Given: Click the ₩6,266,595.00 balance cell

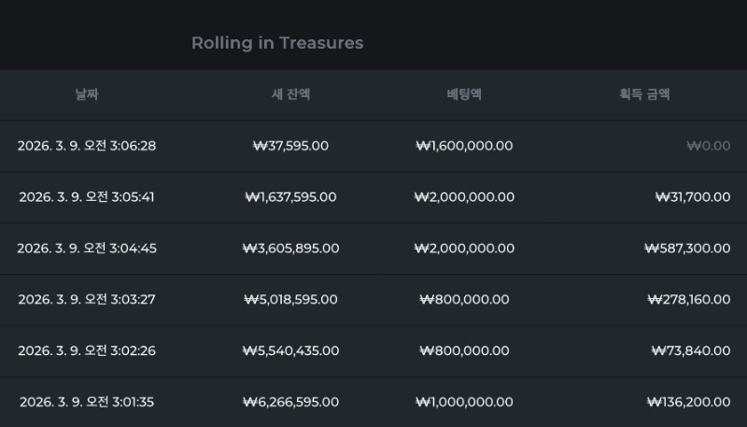Looking at the screenshot, I should point(290,403).
